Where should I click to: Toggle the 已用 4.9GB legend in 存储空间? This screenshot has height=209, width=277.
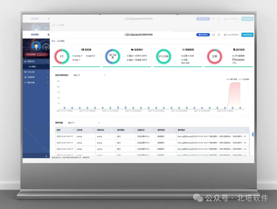point(187,56)
